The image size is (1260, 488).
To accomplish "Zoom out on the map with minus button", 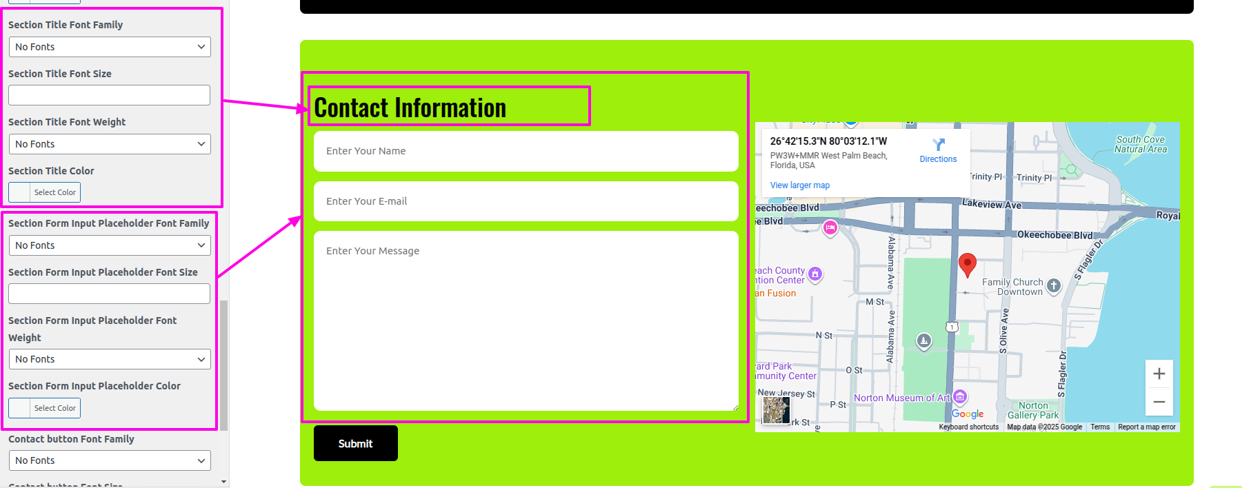I will click(x=1159, y=402).
